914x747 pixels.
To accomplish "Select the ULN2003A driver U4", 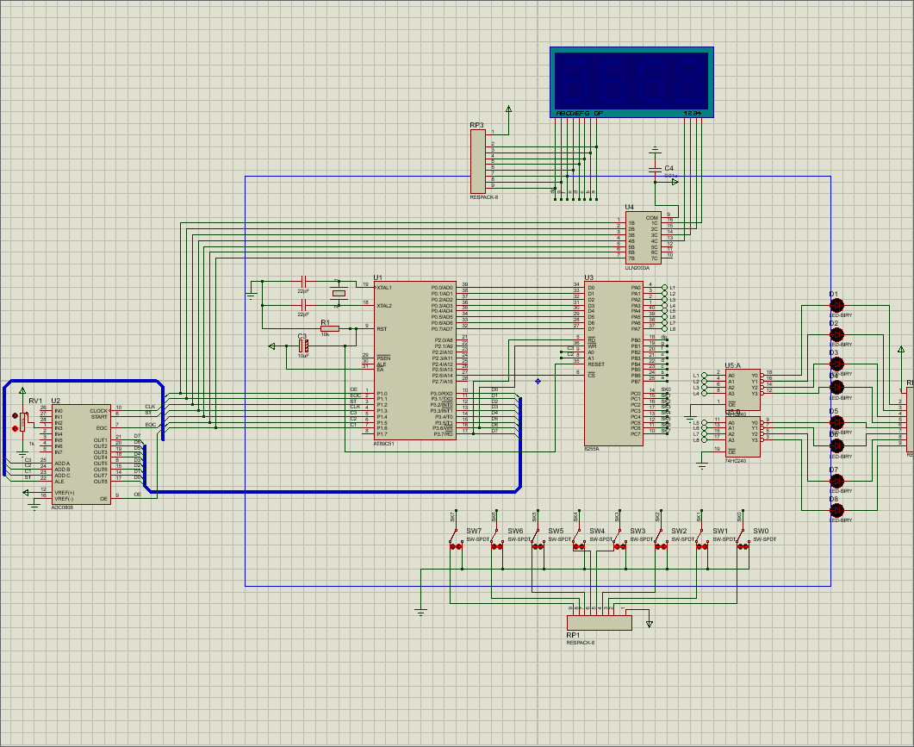I will coord(644,238).
